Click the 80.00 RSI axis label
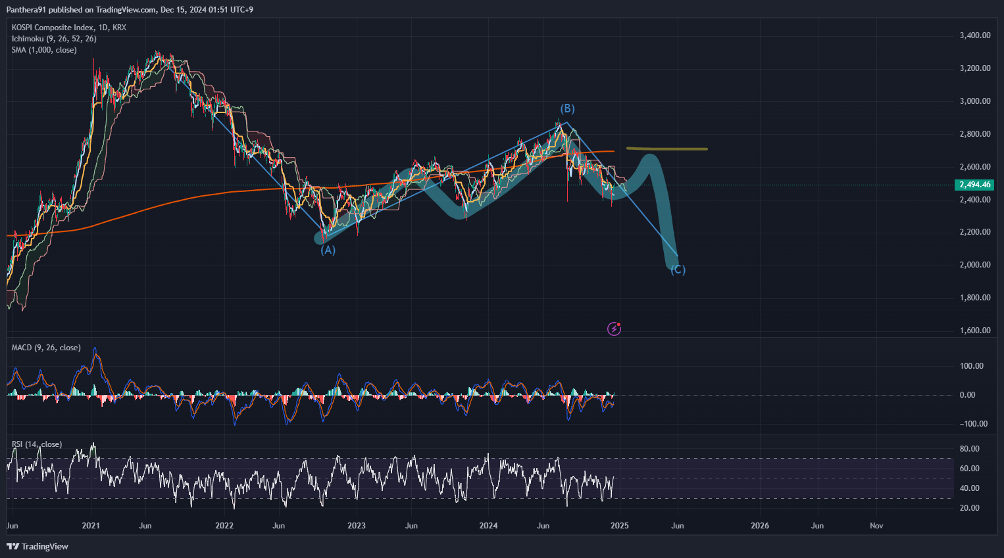The width and height of the screenshot is (1004, 558). [970, 449]
